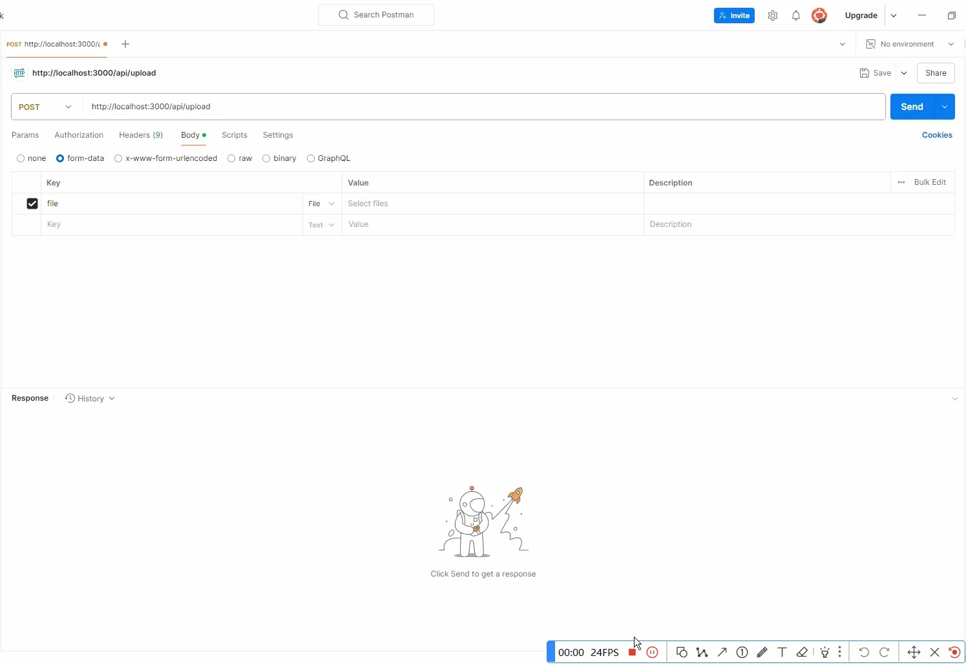
Task: Click the Search Postman field
Action: tap(376, 15)
